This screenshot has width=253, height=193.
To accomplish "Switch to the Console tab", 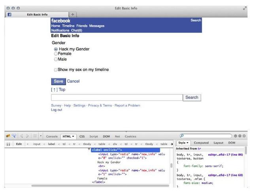I will 52,136.
